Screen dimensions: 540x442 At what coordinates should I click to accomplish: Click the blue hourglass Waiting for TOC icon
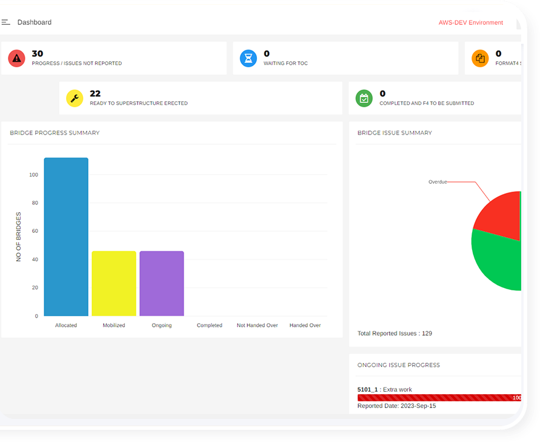pyautogui.click(x=248, y=58)
